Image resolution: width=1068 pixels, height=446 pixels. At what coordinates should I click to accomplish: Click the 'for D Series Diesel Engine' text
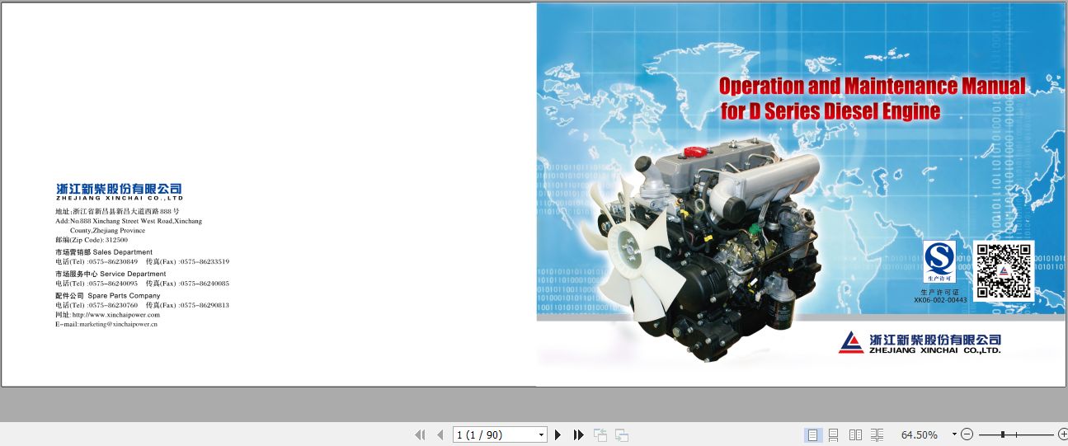click(x=830, y=111)
